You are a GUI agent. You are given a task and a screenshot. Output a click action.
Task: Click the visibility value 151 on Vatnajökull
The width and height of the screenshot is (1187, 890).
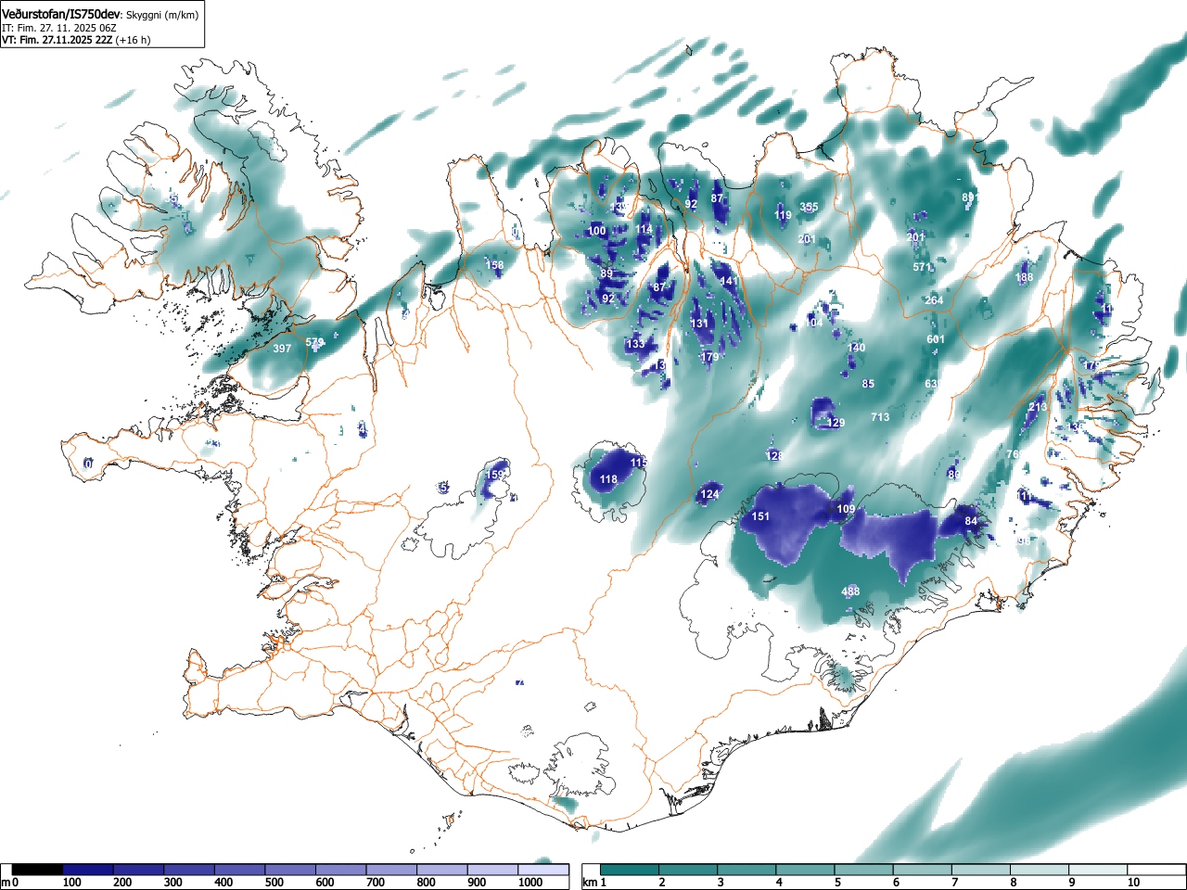(x=760, y=516)
